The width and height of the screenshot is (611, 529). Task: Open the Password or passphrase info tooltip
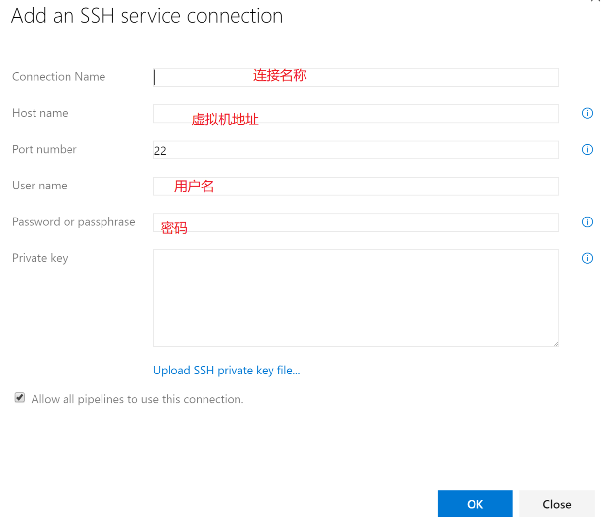[587, 222]
